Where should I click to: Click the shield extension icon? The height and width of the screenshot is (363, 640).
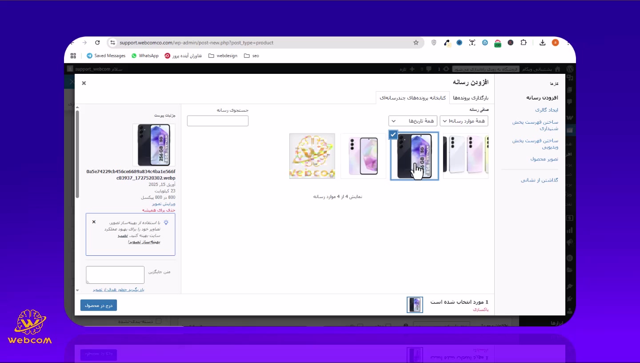coord(434,43)
